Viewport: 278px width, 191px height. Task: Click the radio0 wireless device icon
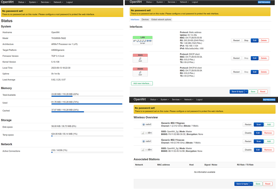147,124
